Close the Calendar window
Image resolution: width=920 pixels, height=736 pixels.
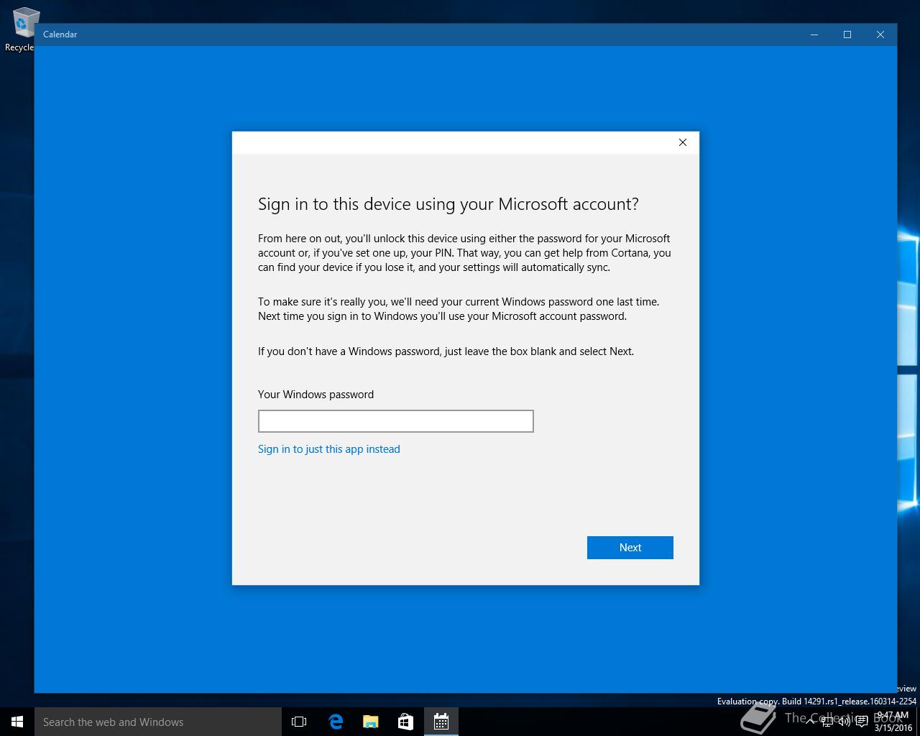[880, 34]
